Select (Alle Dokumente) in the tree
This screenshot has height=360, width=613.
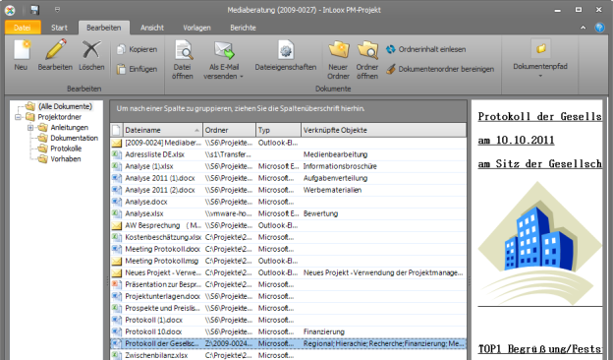[x=65, y=106]
